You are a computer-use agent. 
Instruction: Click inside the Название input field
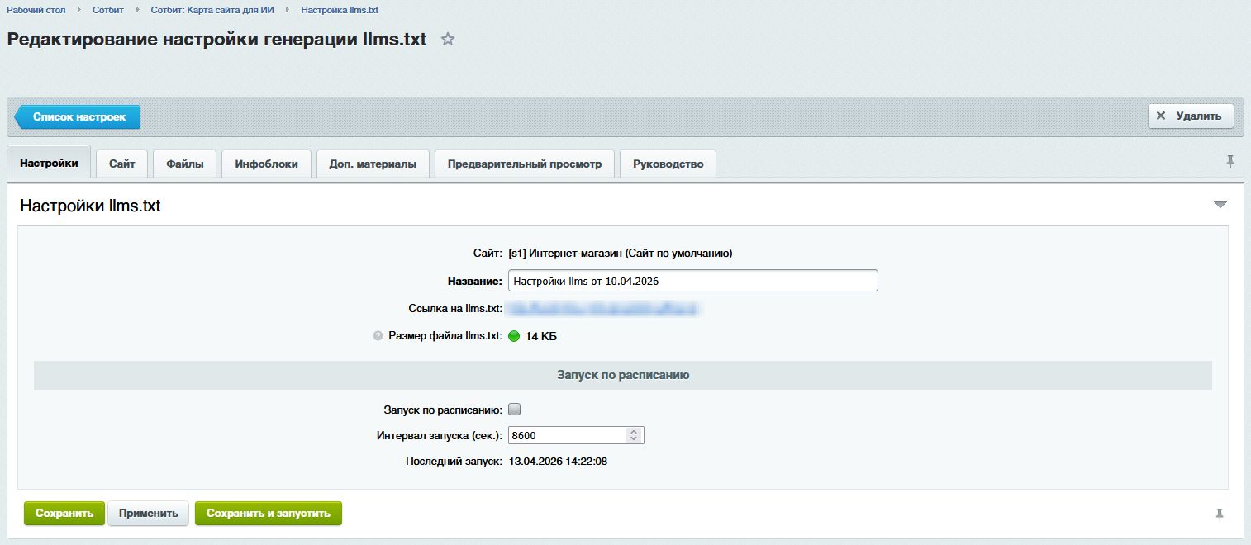[694, 280]
